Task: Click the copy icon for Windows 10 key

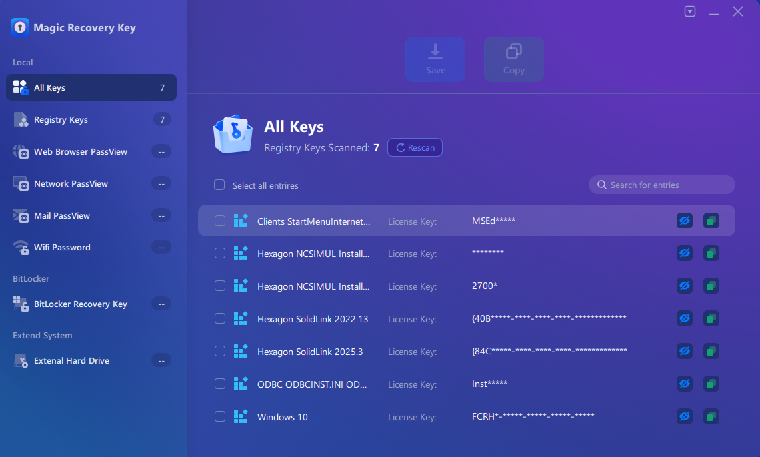Action: click(711, 417)
